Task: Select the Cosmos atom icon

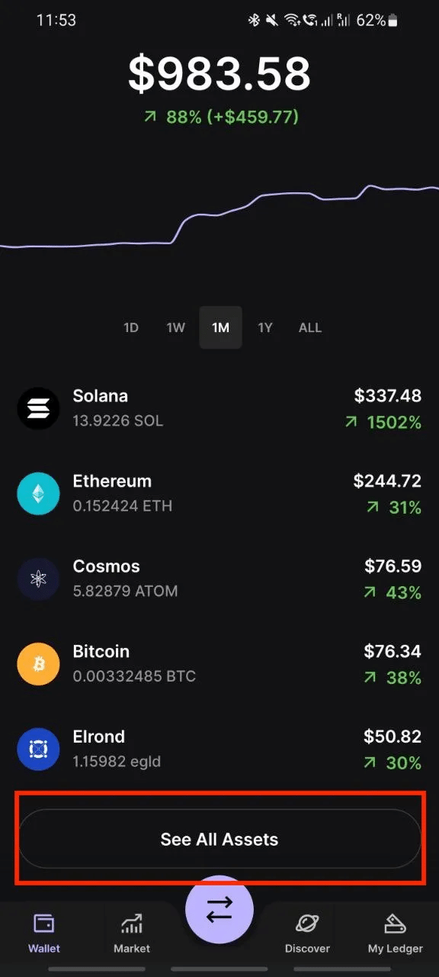Action: click(x=38, y=579)
